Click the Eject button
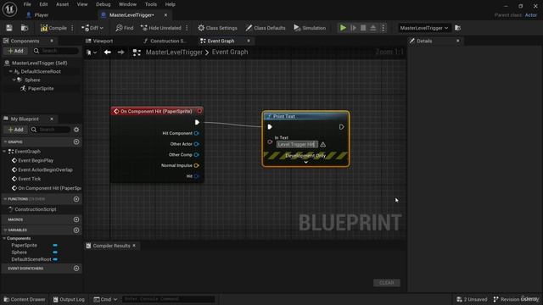The width and height of the screenshot is (543, 305). click(x=373, y=28)
